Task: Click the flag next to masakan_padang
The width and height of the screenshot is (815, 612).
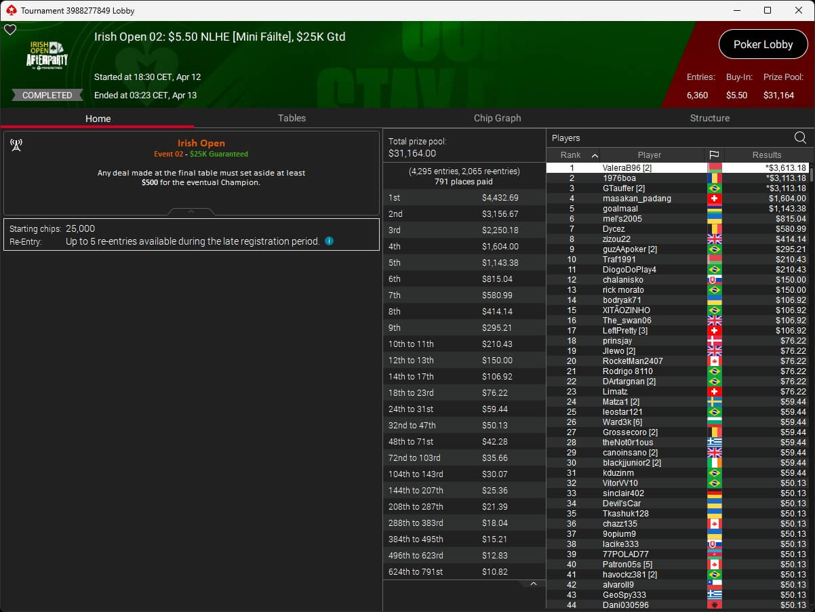Action: [715, 199]
